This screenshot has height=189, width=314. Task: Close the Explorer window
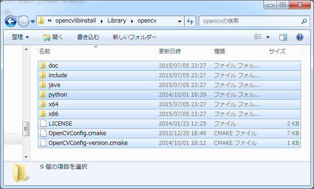click(x=300, y=5)
